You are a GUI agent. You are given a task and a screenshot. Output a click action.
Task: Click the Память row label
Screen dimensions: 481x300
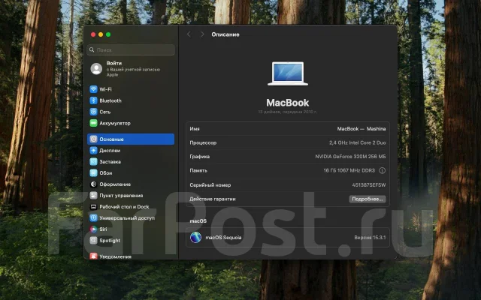[x=198, y=170]
